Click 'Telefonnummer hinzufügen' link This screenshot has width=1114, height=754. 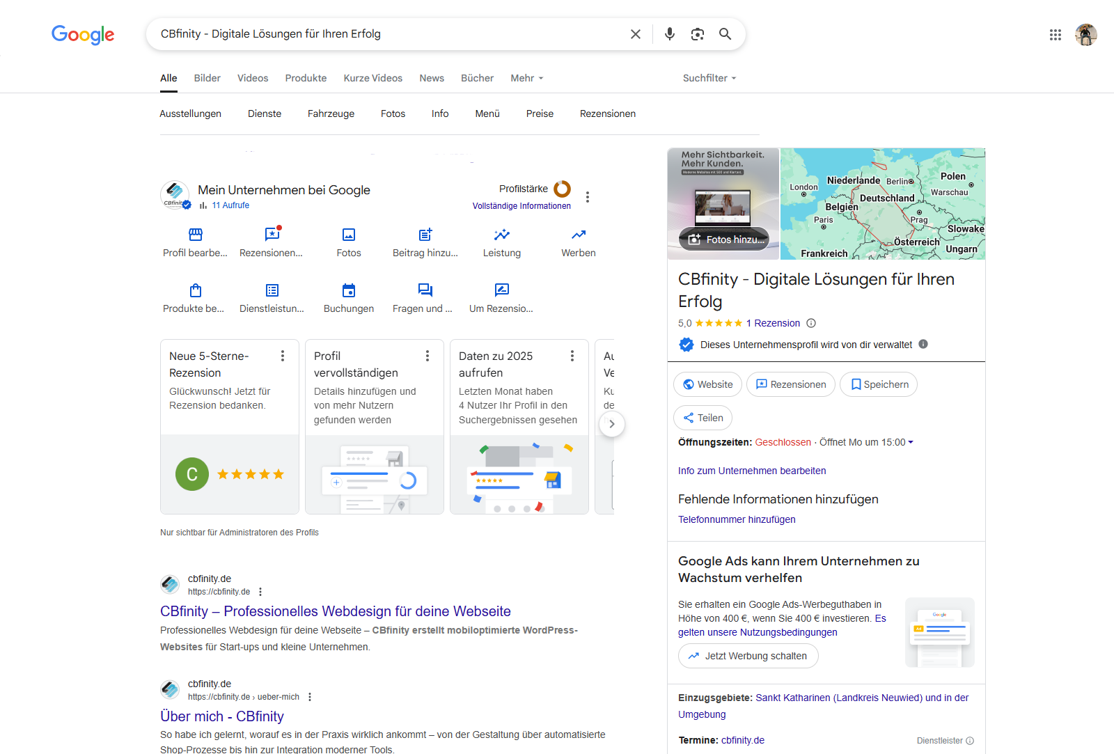tap(737, 519)
